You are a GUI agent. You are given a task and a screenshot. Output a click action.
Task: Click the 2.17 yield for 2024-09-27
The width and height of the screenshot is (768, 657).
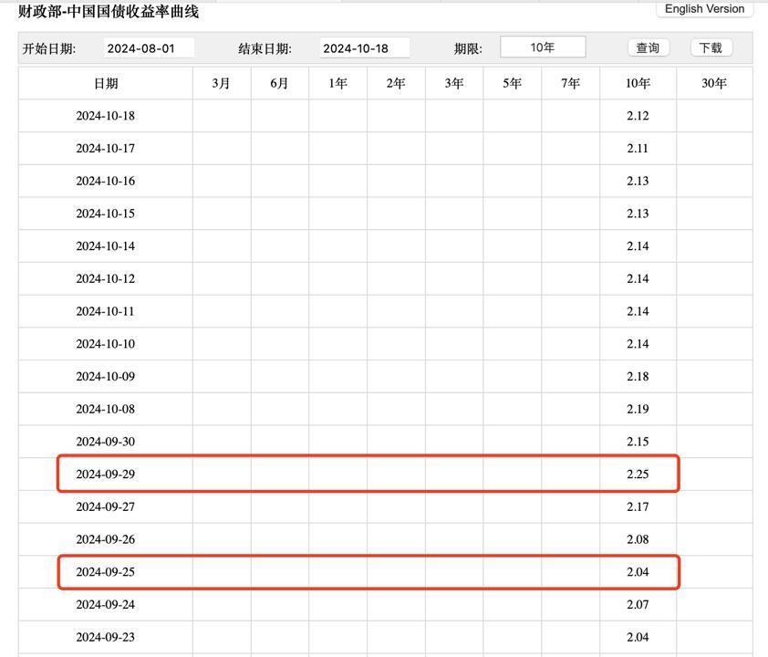[638, 507]
